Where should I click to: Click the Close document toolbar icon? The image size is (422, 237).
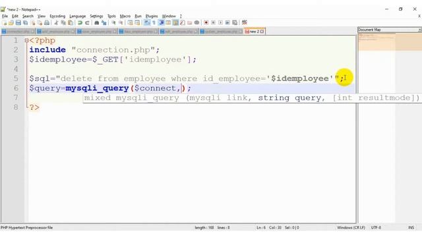[x=32, y=23]
